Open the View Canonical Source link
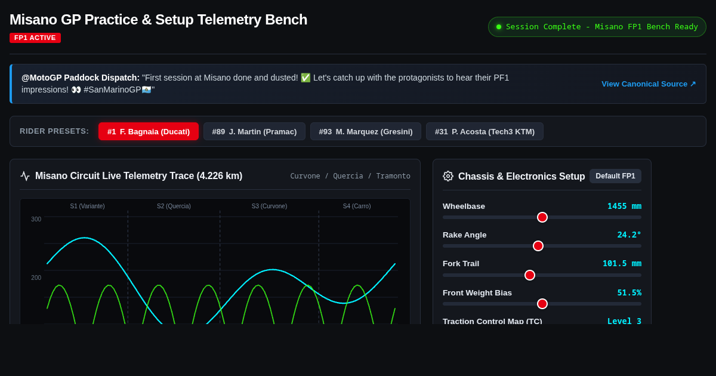This screenshot has height=376, width=716. 649,84
